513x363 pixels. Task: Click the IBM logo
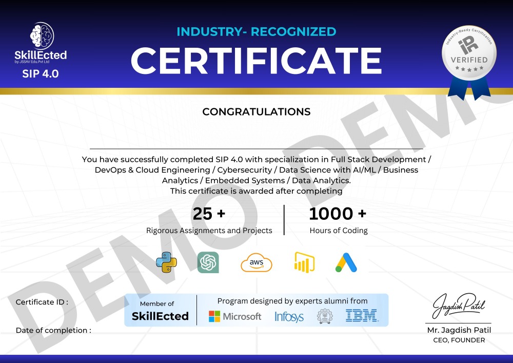tap(361, 316)
